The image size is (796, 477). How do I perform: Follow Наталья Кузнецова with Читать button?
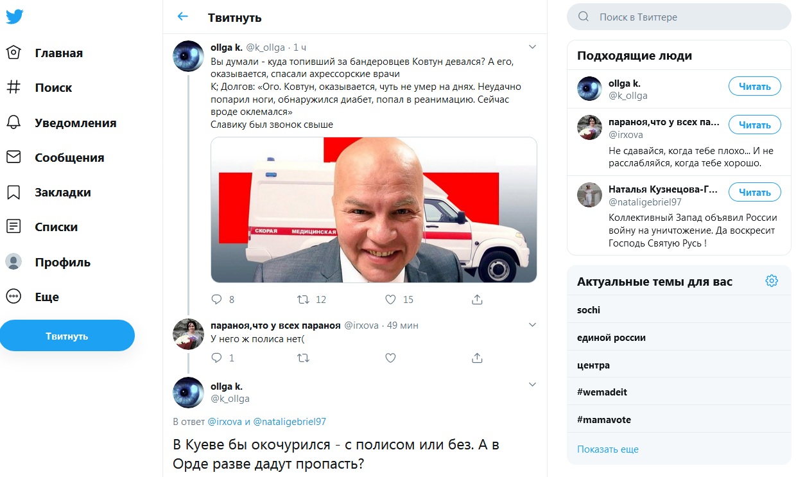click(x=754, y=192)
